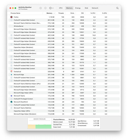Click the 2,0 % GPU value

click(x=106, y=96)
